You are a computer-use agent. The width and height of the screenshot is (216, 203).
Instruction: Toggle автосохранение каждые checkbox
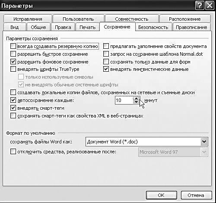[x=13, y=100]
